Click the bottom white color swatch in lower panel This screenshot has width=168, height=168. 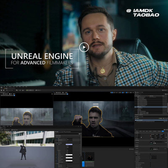[x=69, y=160]
